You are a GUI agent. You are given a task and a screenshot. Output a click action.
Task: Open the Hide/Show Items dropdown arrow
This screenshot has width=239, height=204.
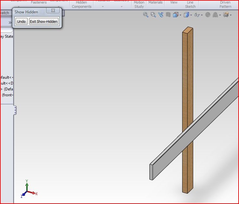(x=202, y=15)
